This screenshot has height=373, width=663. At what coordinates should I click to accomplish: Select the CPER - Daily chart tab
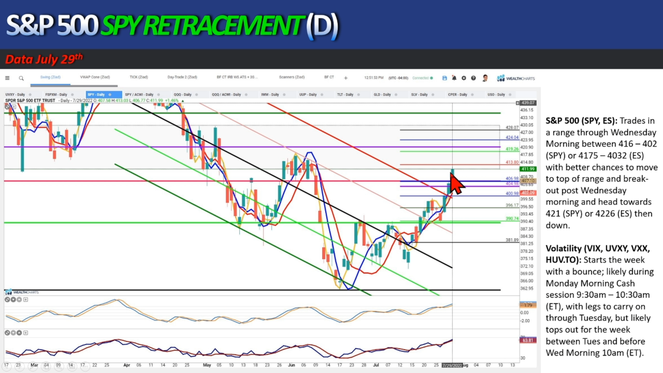(458, 95)
